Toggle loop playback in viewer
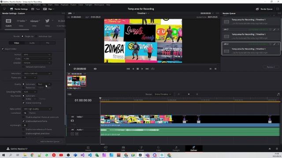This screenshot has width=282, height=158. pos(153,69)
